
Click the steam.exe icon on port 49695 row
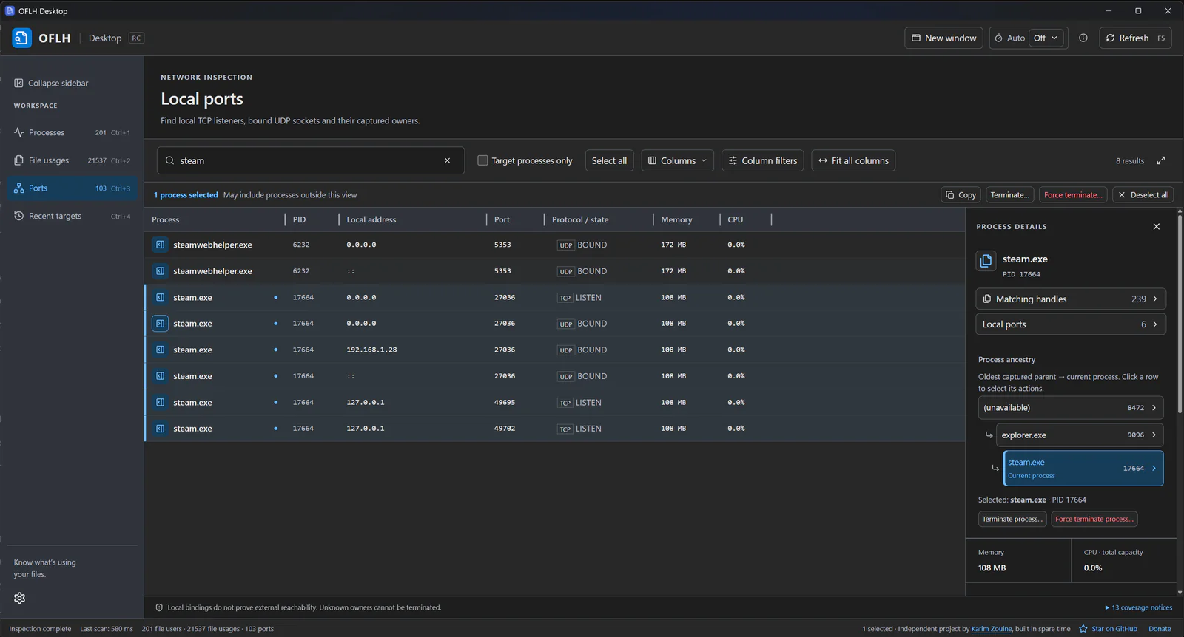[160, 403]
